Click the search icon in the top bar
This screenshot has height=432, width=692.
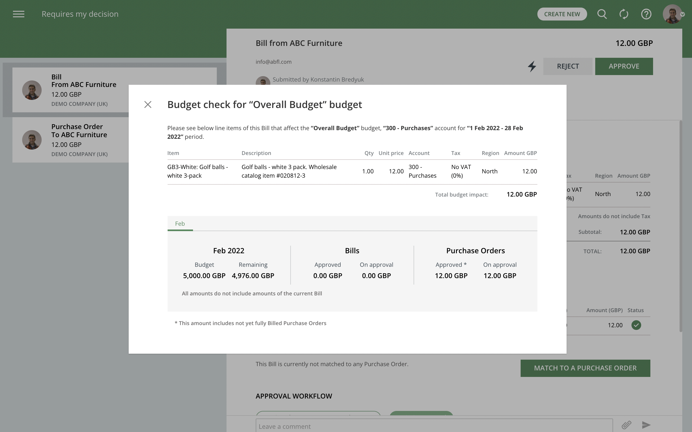click(602, 14)
